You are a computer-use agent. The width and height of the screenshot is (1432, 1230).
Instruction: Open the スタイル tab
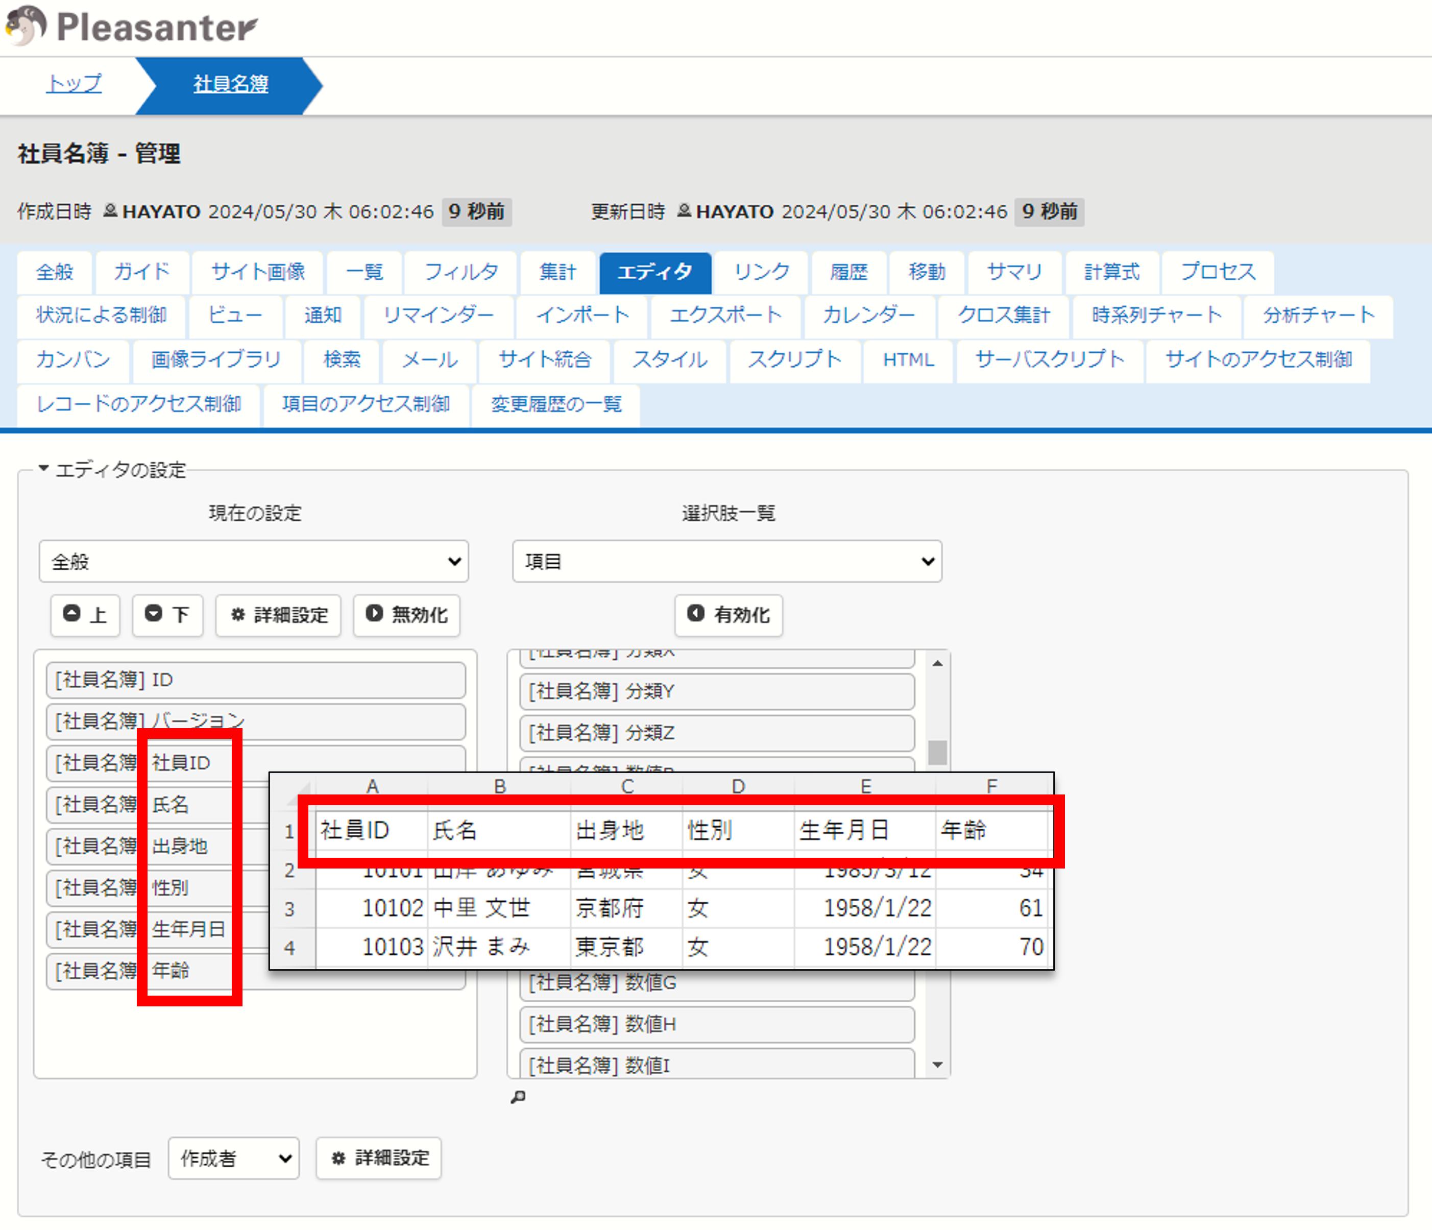[x=670, y=360]
